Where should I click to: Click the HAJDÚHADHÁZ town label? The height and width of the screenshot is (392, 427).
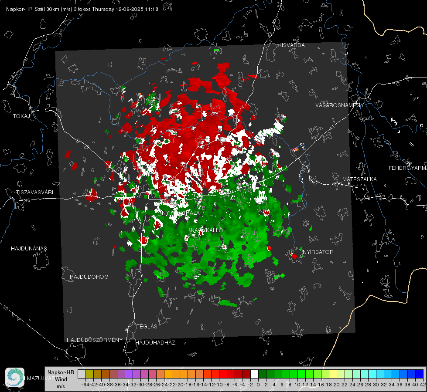point(155,343)
